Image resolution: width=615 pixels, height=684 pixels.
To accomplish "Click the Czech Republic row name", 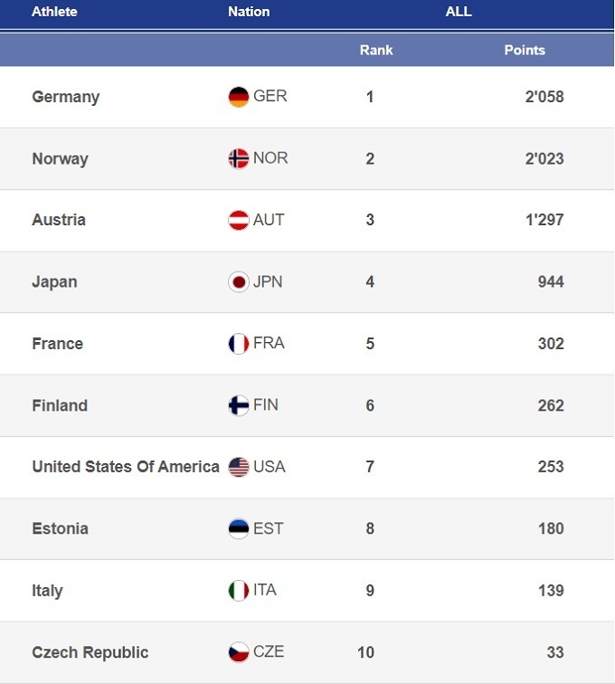I will (90, 652).
